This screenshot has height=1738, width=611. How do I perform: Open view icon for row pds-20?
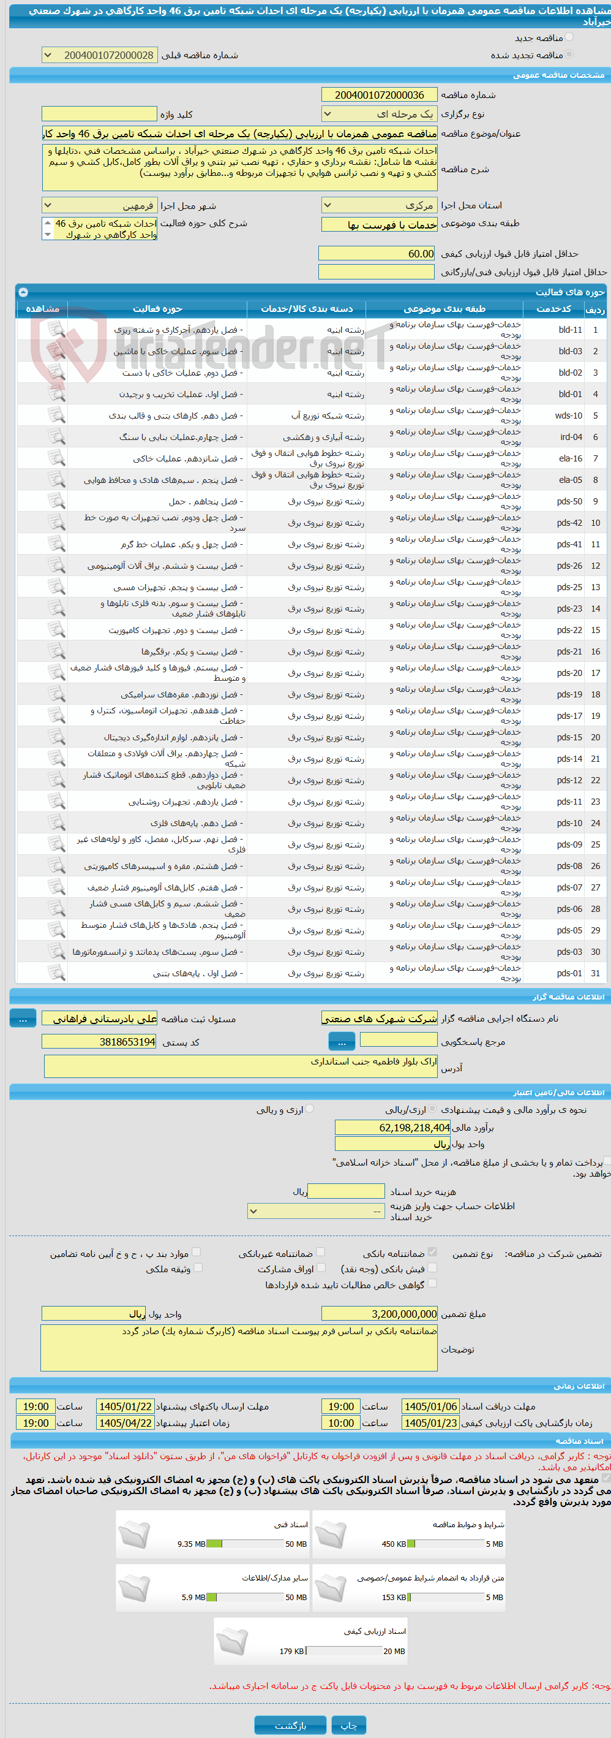(56, 673)
